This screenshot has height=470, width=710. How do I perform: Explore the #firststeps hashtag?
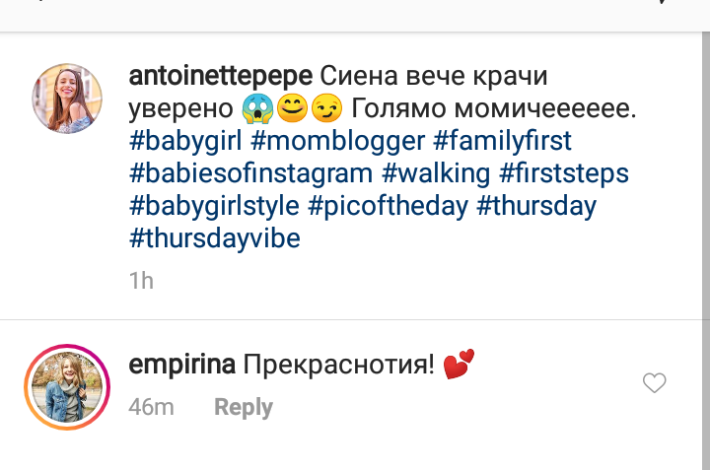(564, 173)
